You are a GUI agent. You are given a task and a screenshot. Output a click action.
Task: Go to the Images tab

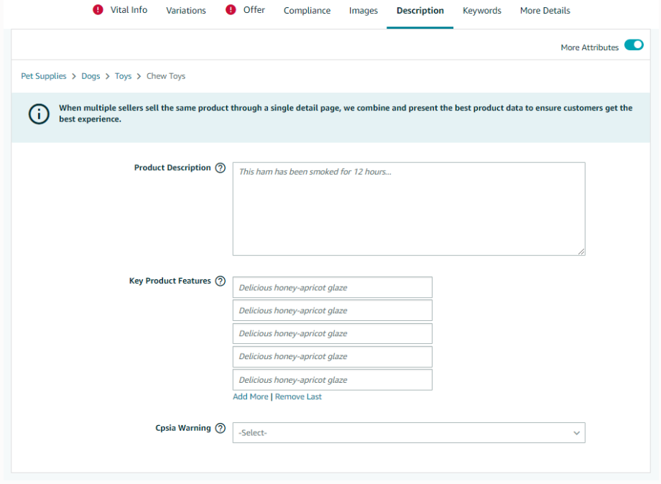pyautogui.click(x=364, y=11)
